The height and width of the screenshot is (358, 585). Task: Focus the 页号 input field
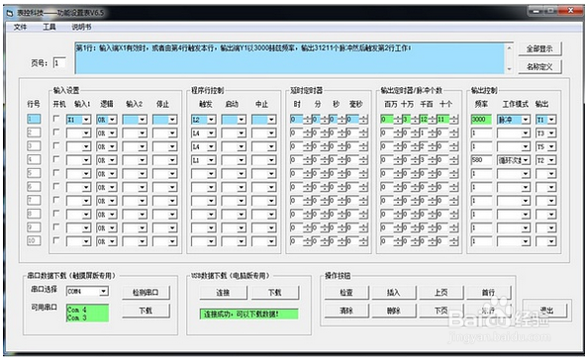[x=59, y=63]
